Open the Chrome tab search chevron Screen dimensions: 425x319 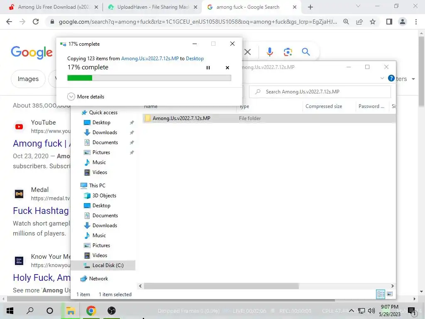coord(358,6)
